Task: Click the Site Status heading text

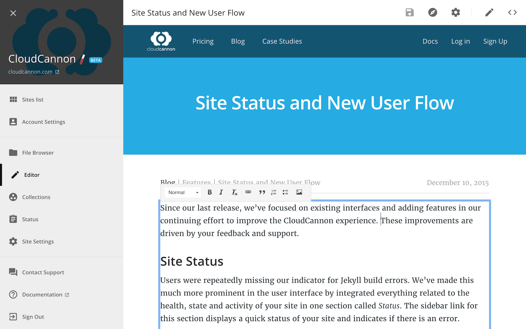Action: tap(192, 261)
